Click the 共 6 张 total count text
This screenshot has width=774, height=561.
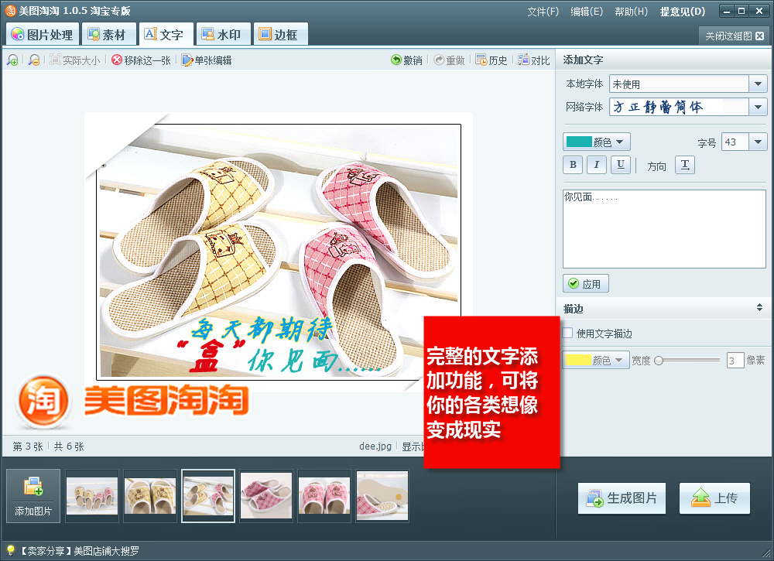(x=69, y=446)
